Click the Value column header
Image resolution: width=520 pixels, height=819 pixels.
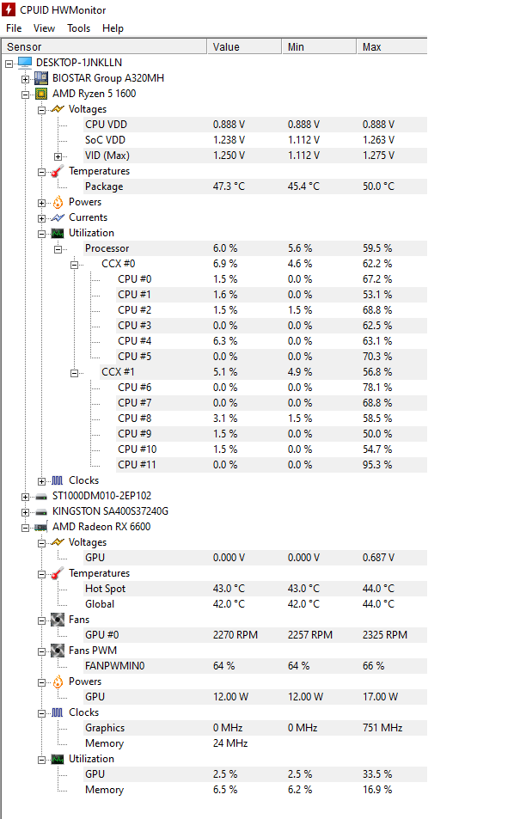244,46
